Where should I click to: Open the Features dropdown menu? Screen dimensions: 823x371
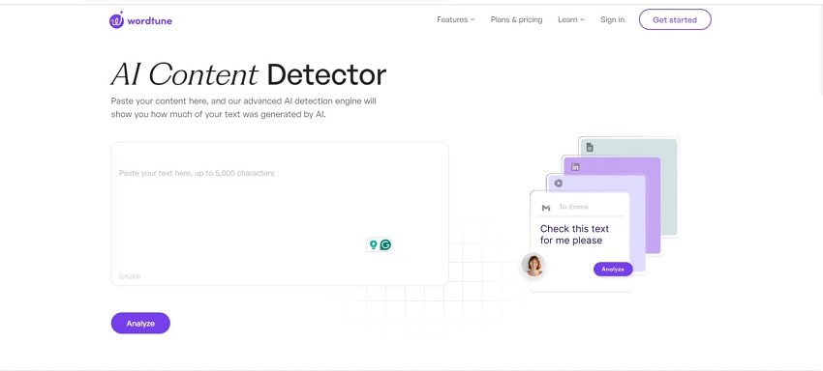[x=456, y=20]
